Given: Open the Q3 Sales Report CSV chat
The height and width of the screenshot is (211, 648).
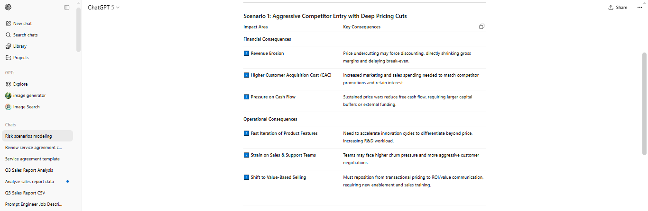Looking at the screenshot, I should (x=26, y=193).
